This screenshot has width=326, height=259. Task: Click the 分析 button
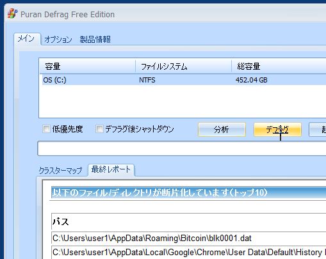click(x=222, y=129)
